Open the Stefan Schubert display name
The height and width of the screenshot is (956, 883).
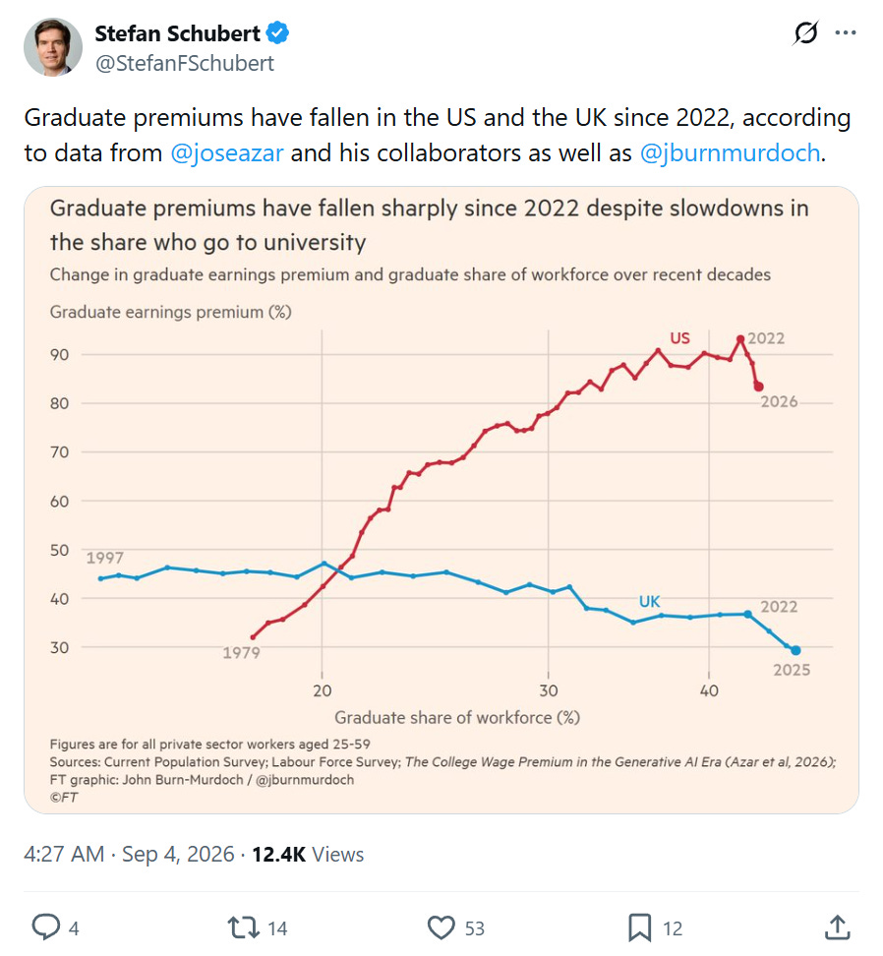tap(177, 33)
